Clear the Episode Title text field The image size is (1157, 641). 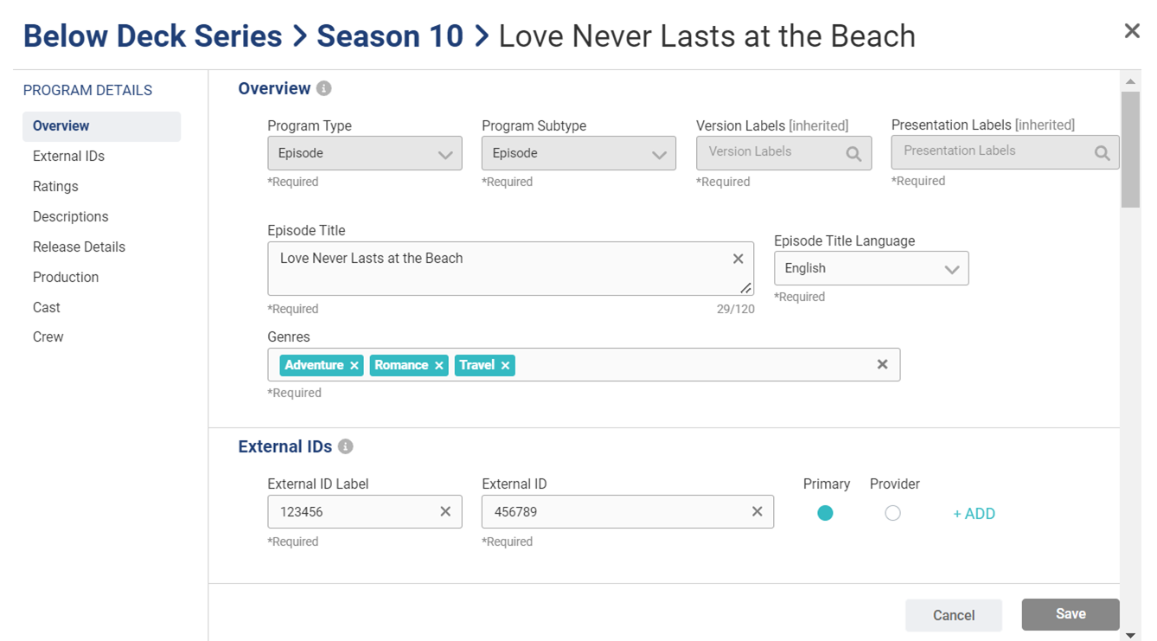(x=738, y=259)
